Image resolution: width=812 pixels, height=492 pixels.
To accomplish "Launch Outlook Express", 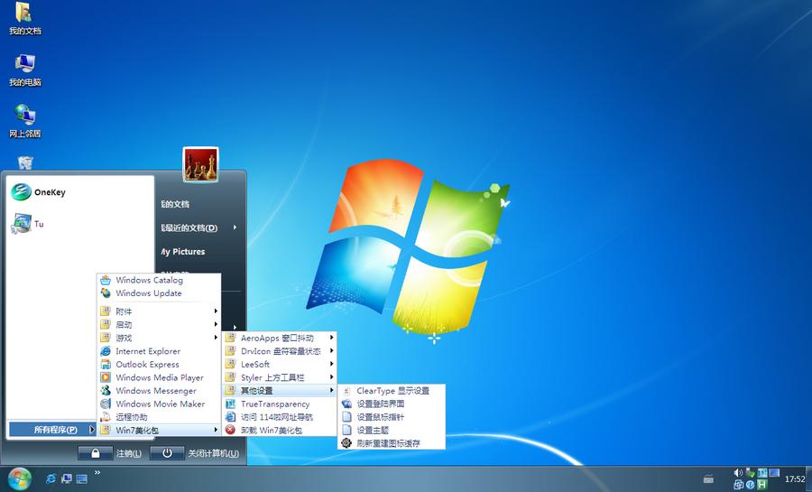I will [159, 364].
